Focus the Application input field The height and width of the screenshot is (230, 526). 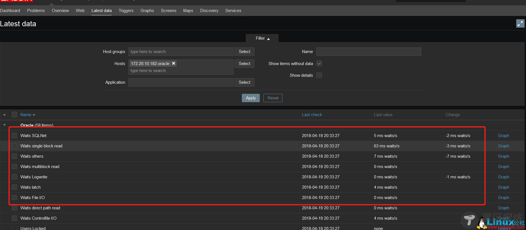point(181,82)
